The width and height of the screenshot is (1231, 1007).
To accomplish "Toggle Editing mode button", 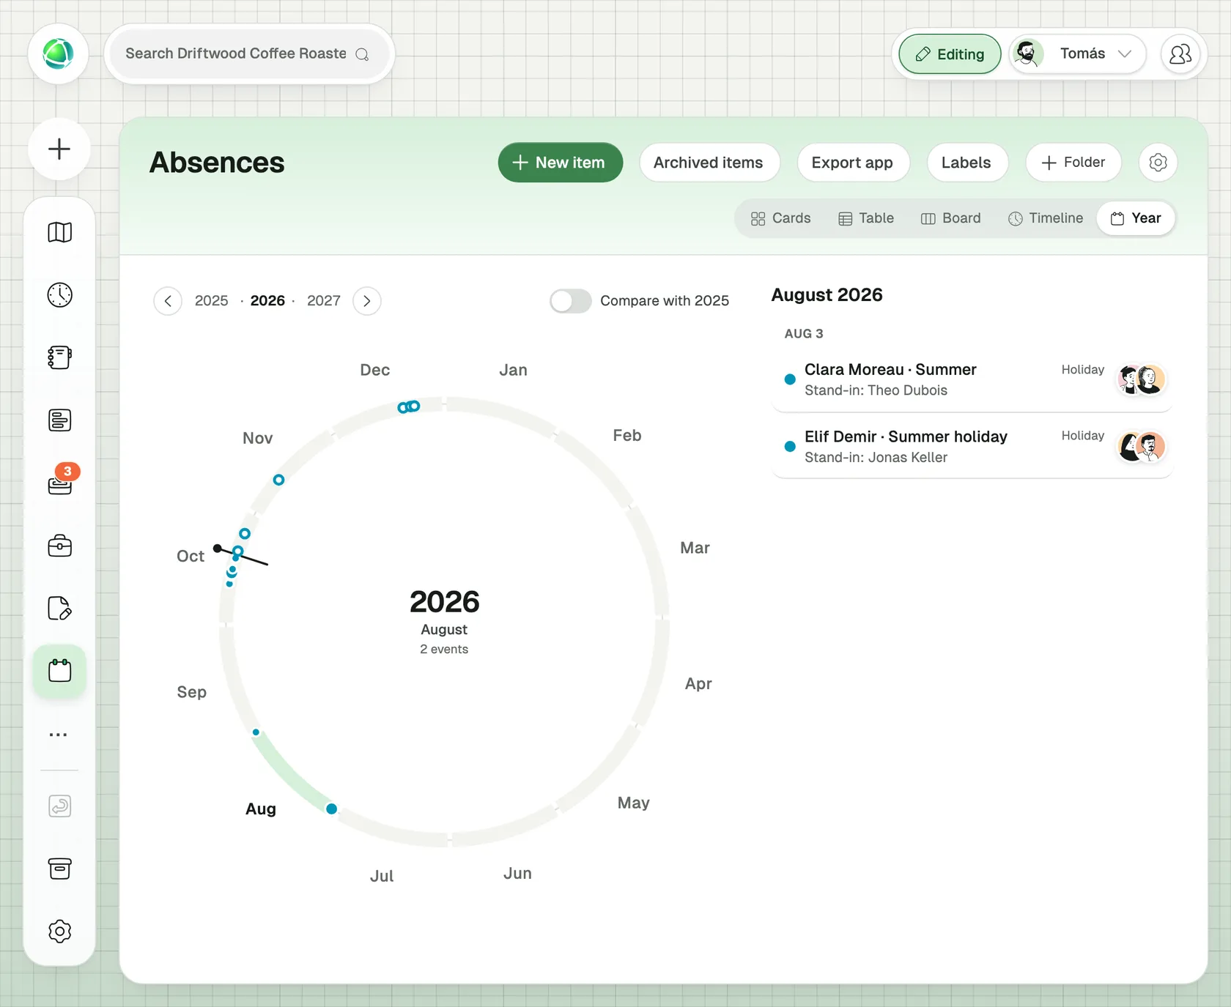I will 950,54.
